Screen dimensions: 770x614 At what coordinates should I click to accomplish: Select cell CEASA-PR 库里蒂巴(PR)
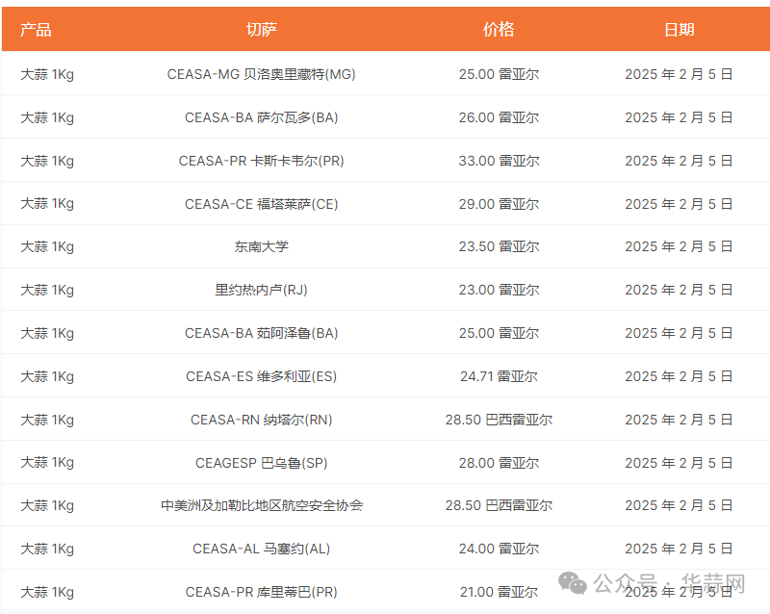click(261, 592)
